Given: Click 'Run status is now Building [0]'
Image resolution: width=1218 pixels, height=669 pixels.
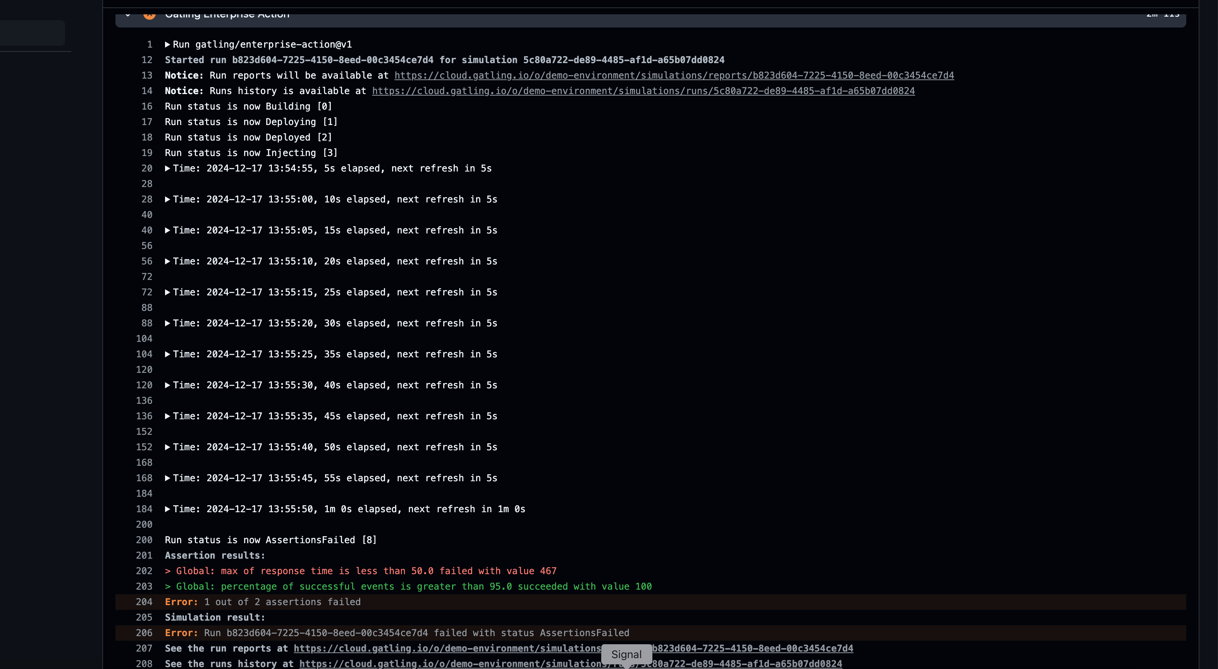Looking at the screenshot, I should (248, 106).
